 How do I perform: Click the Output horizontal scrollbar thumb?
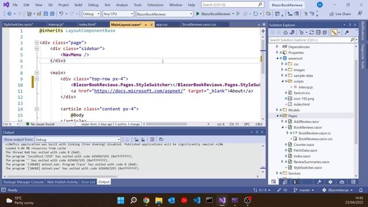tap(62, 177)
